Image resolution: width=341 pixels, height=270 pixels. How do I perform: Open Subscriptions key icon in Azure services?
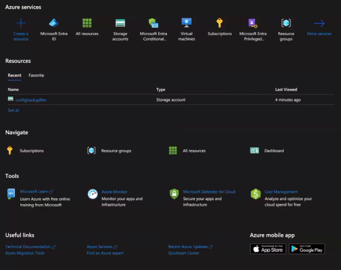click(x=219, y=23)
